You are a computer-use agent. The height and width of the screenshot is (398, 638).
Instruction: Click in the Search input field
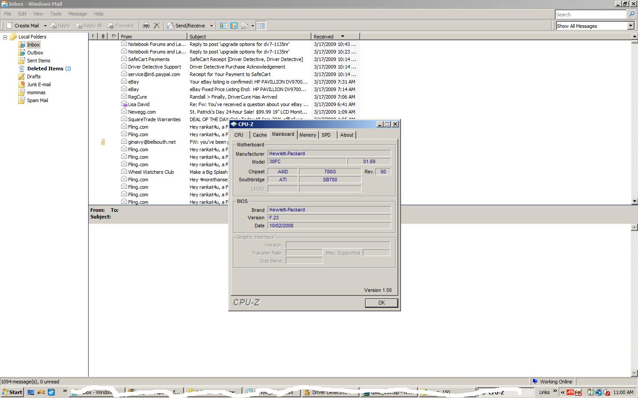click(591, 15)
